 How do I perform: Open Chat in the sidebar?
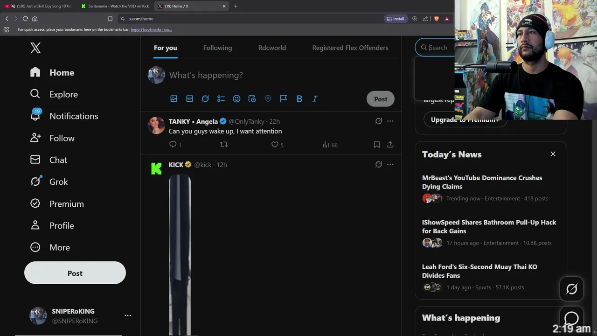point(49,160)
